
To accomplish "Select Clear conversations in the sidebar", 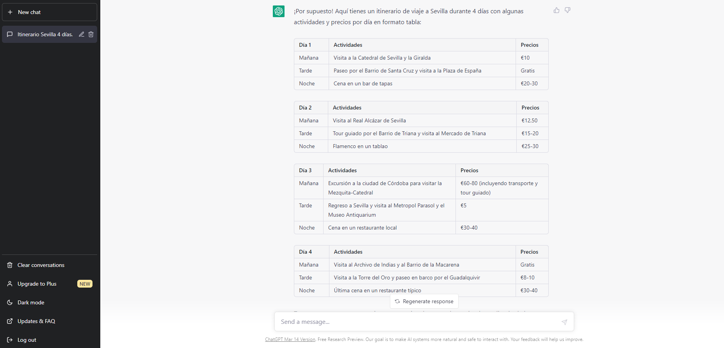I will point(50,265).
